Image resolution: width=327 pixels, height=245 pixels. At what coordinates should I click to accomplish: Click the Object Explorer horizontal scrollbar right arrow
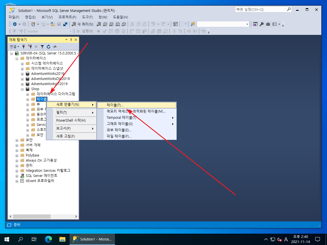click(76, 217)
